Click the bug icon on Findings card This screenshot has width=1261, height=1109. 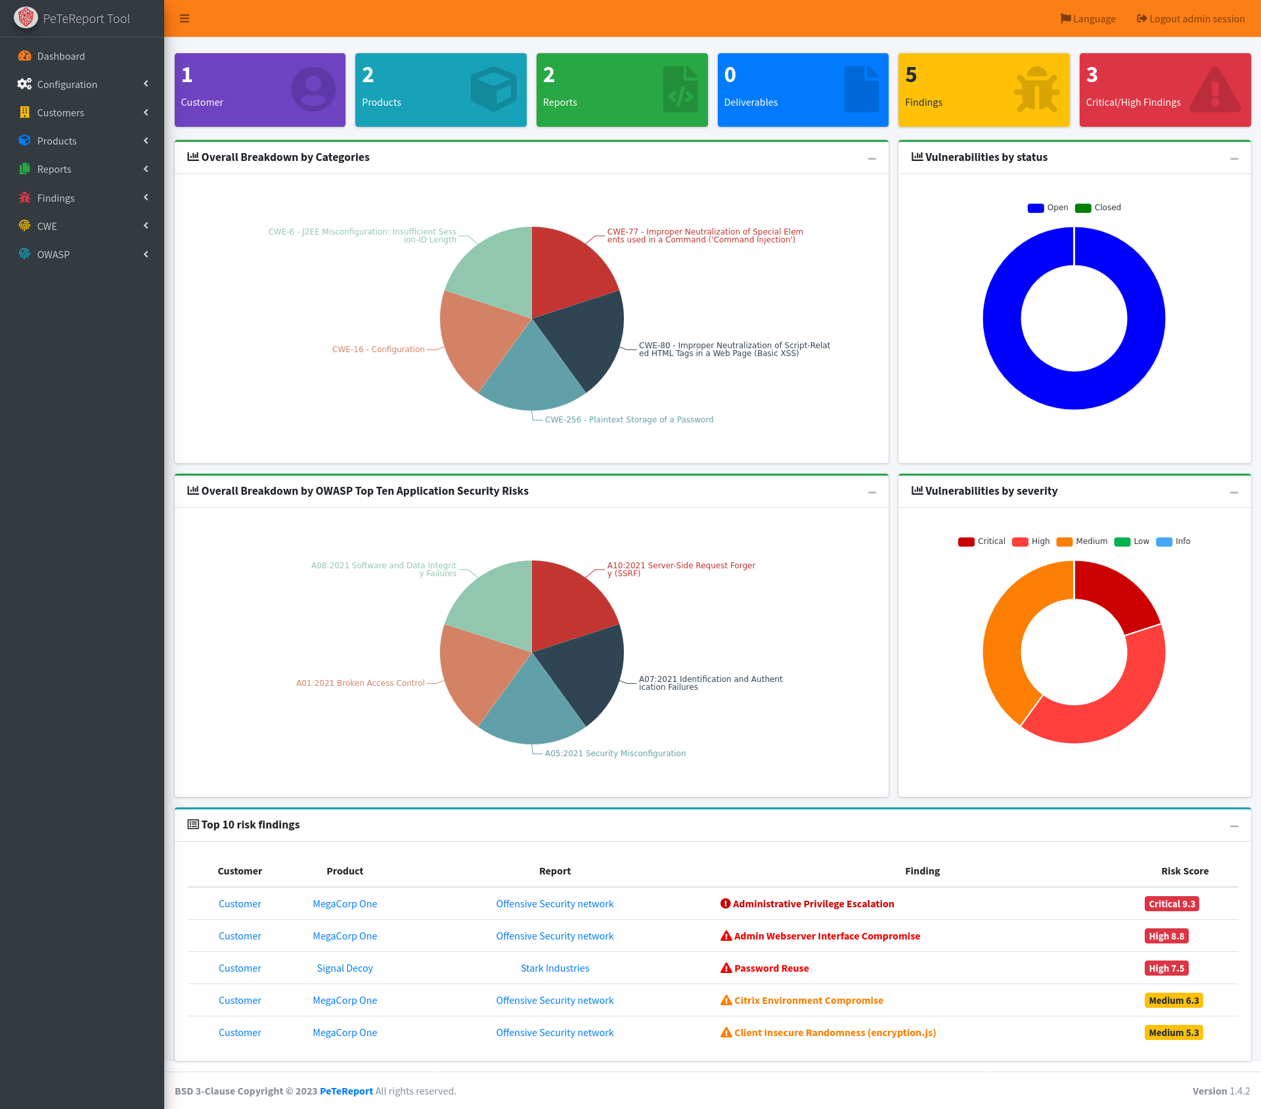point(1037,89)
